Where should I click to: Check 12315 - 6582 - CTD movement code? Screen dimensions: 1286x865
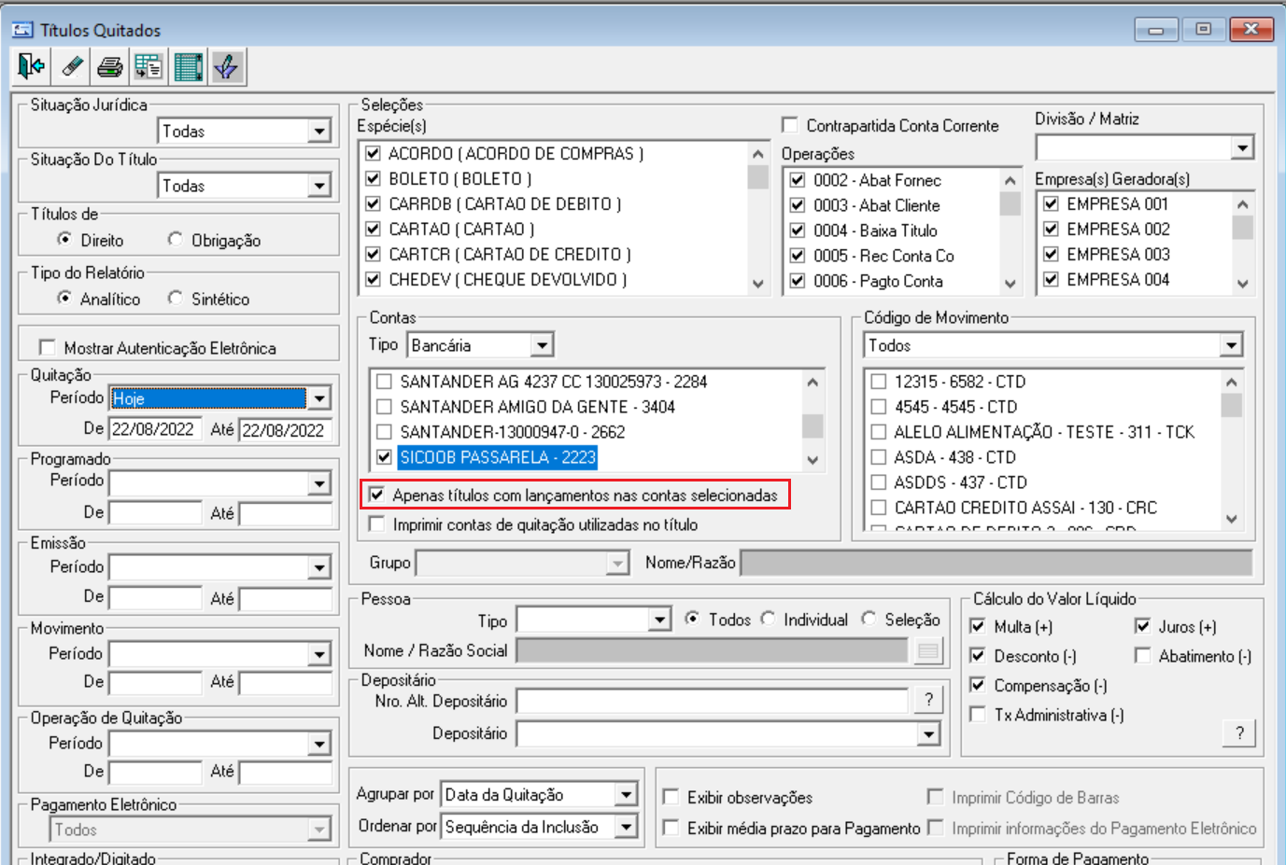pyautogui.click(x=878, y=382)
